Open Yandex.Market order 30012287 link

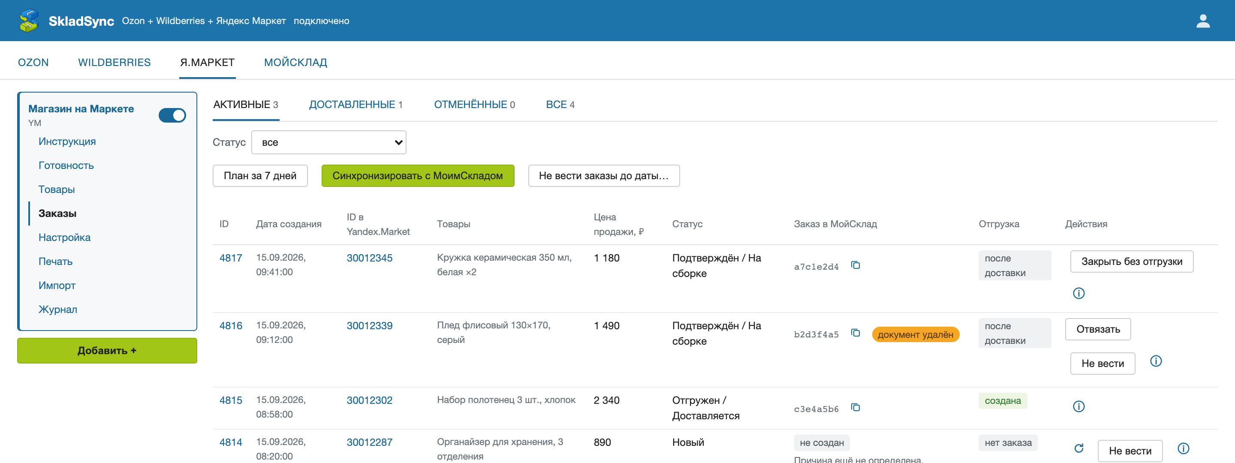[369, 442]
